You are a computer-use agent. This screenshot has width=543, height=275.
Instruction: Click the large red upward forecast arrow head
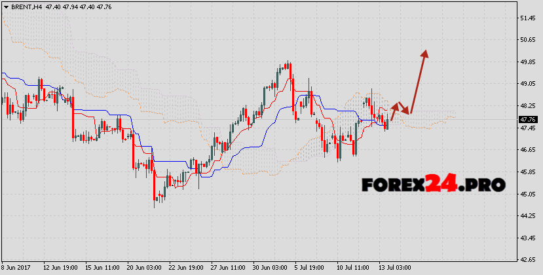pyautogui.click(x=425, y=55)
